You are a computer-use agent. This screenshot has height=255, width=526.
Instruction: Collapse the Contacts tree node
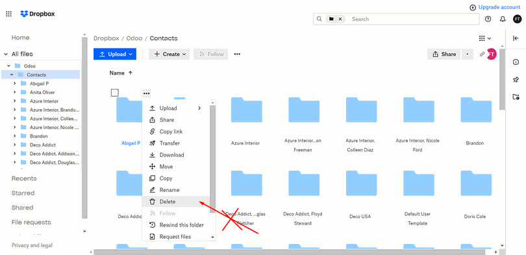tap(12, 75)
